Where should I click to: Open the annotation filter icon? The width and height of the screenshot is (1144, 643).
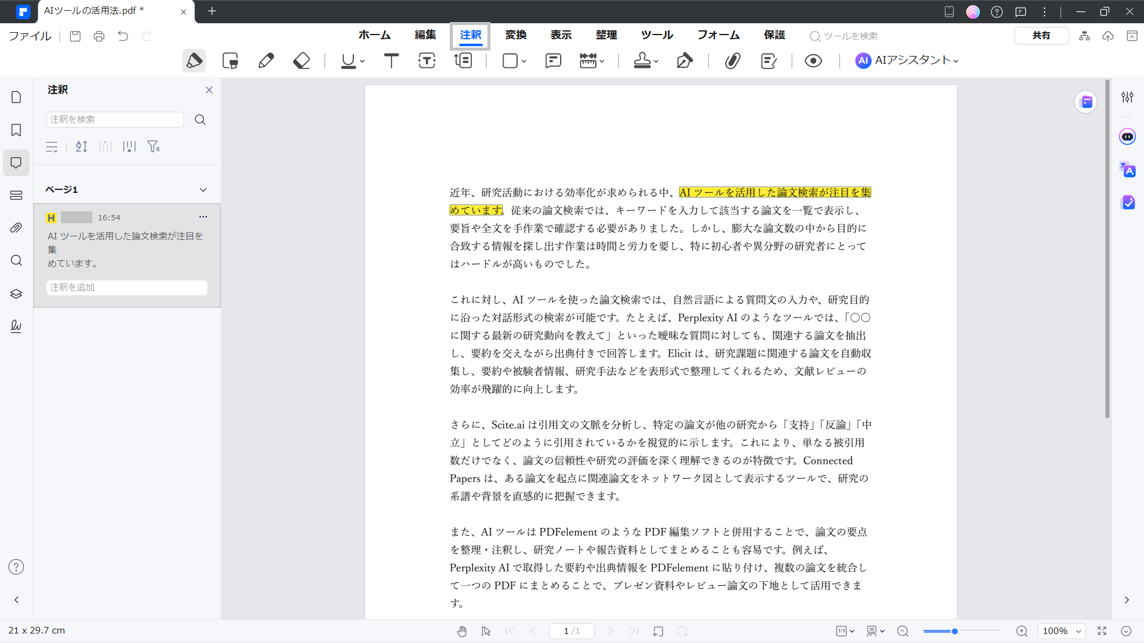point(154,146)
